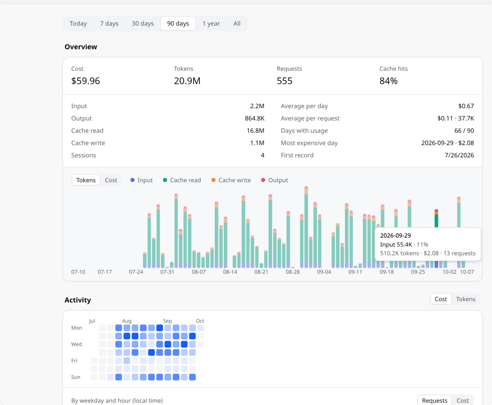Click the 09-04 axis date label
Viewport: 492px width, 405px height.
click(324, 272)
